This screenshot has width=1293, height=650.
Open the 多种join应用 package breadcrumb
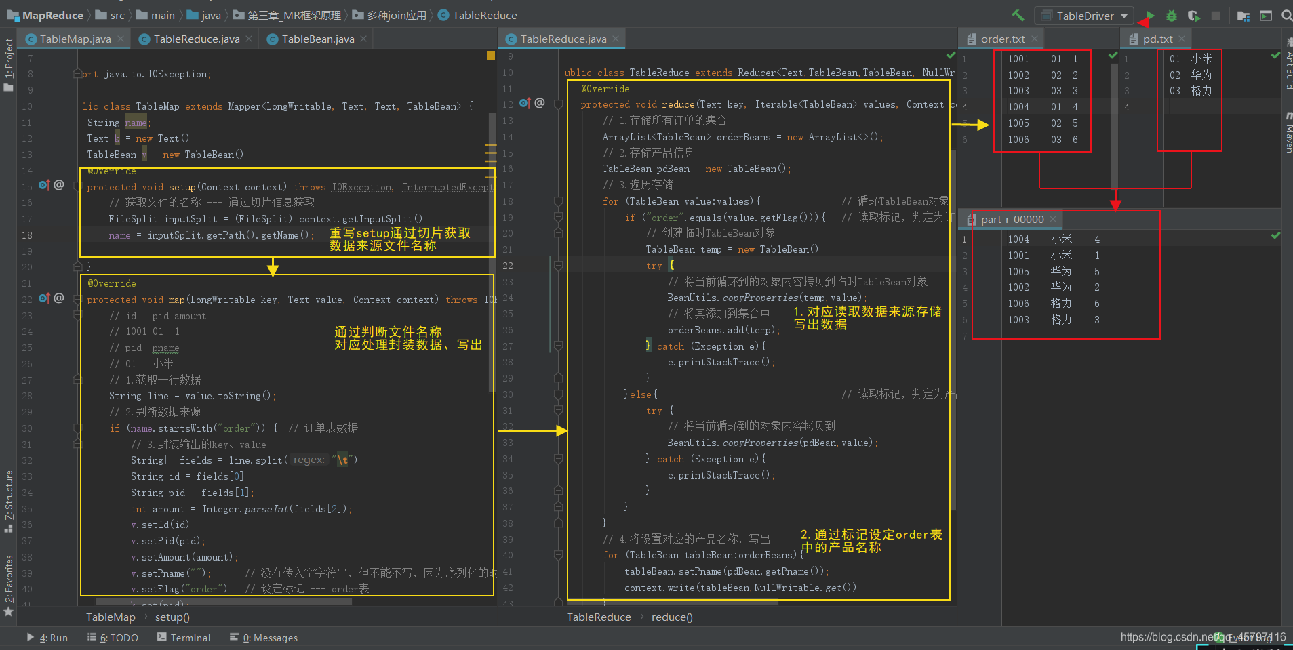[x=389, y=15]
